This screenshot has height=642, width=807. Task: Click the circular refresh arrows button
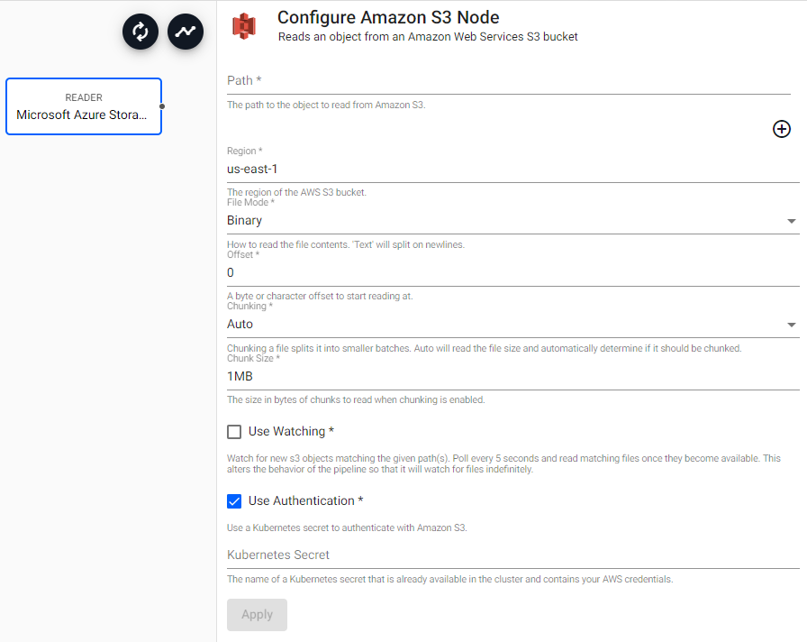[x=140, y=32]
